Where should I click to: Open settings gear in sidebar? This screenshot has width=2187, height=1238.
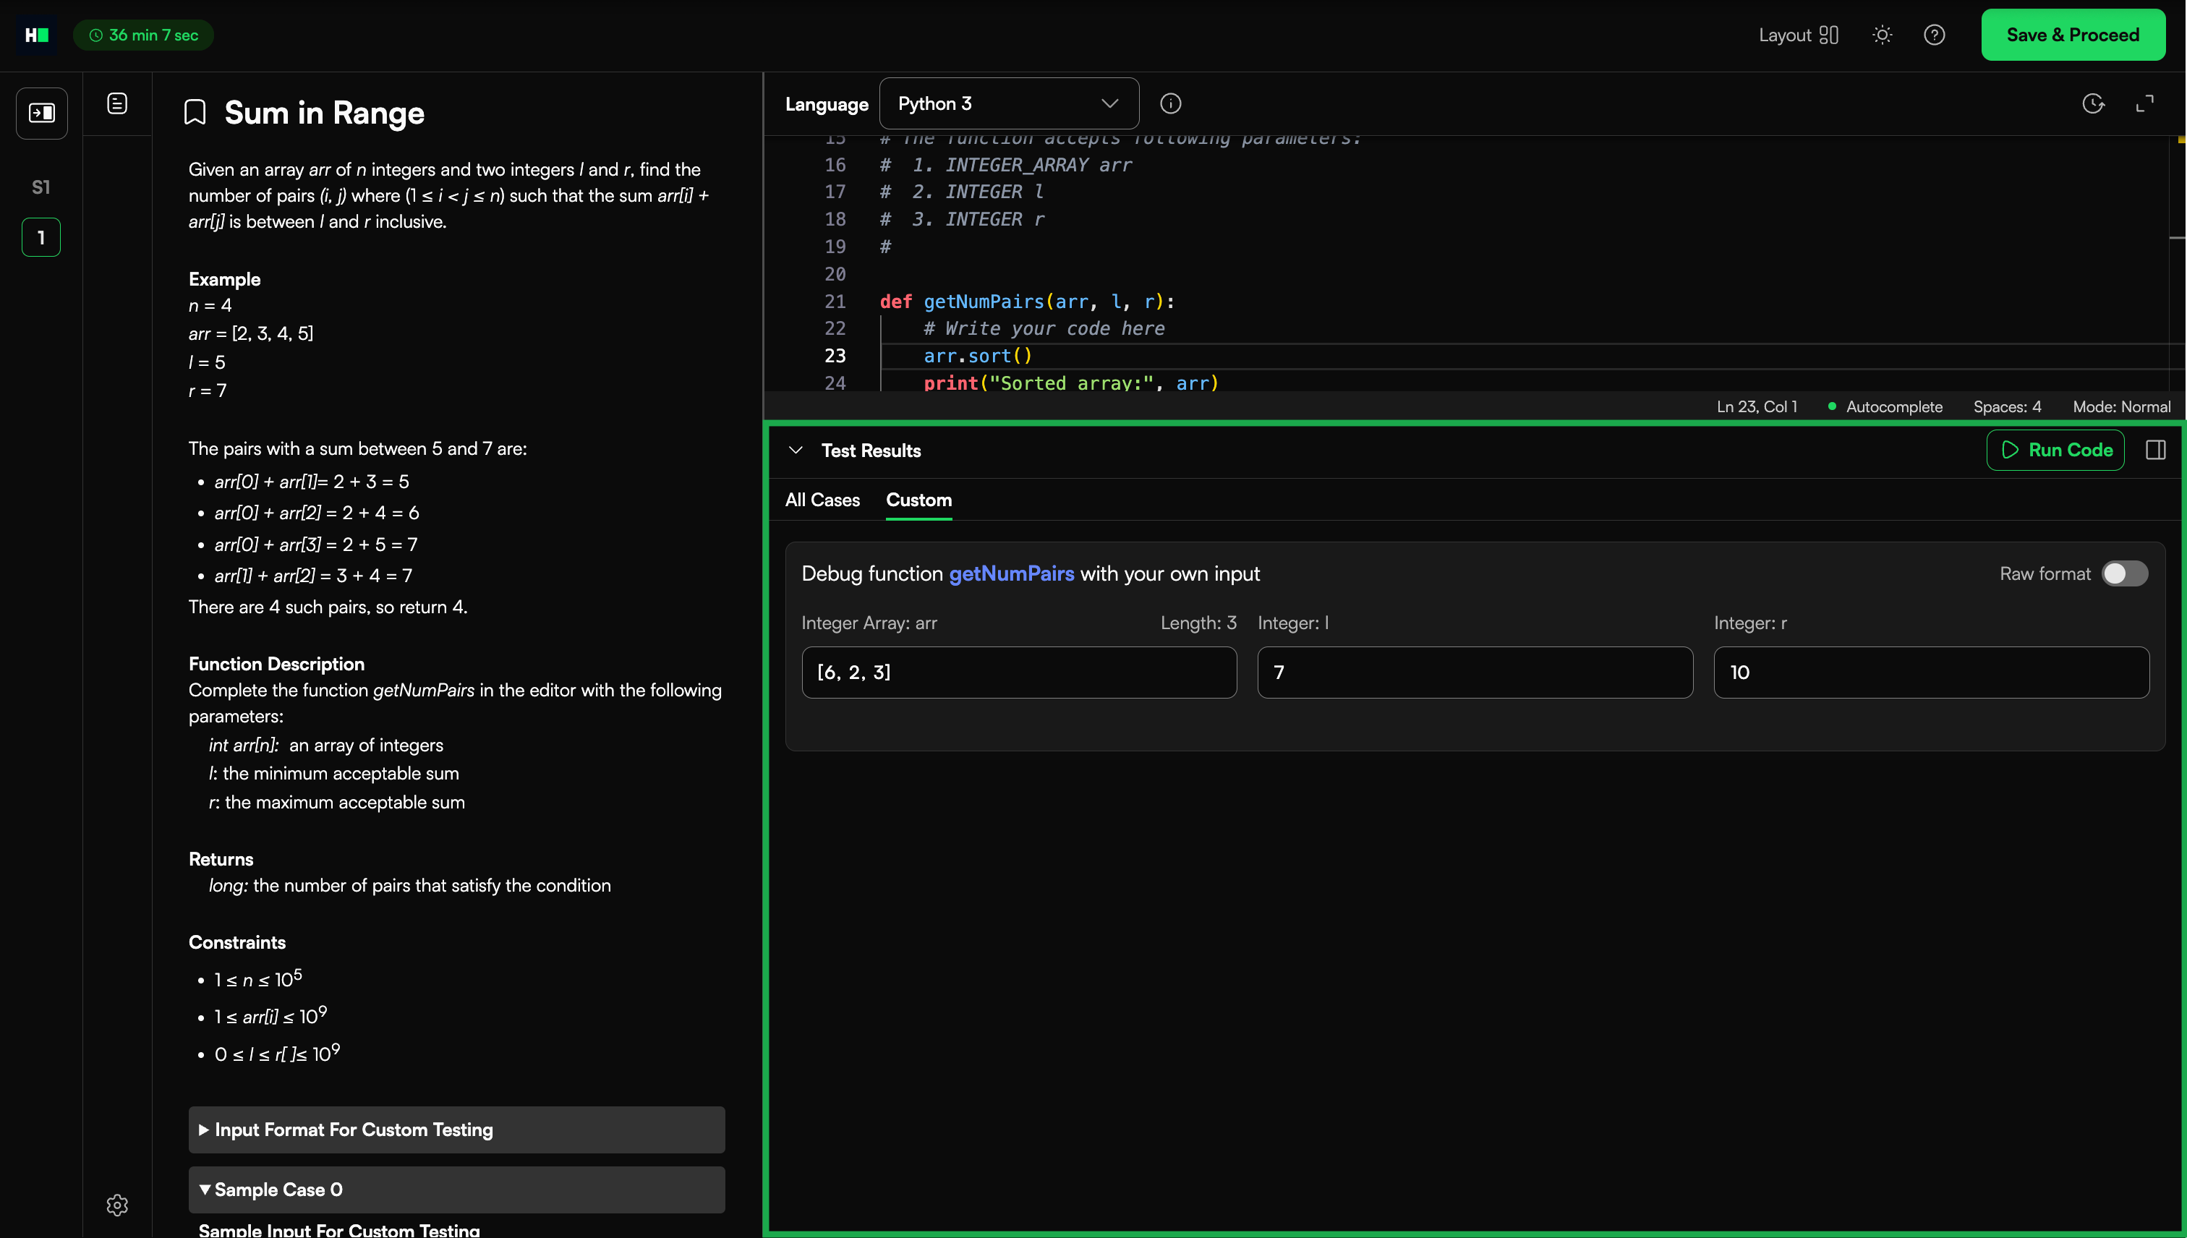point(117,1205)
